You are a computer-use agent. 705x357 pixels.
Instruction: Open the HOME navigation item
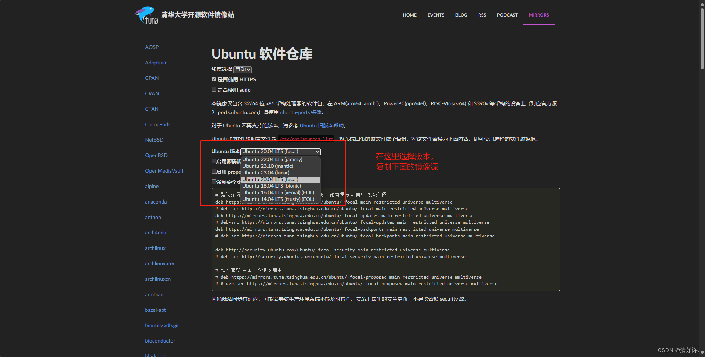tap(409, 15)
